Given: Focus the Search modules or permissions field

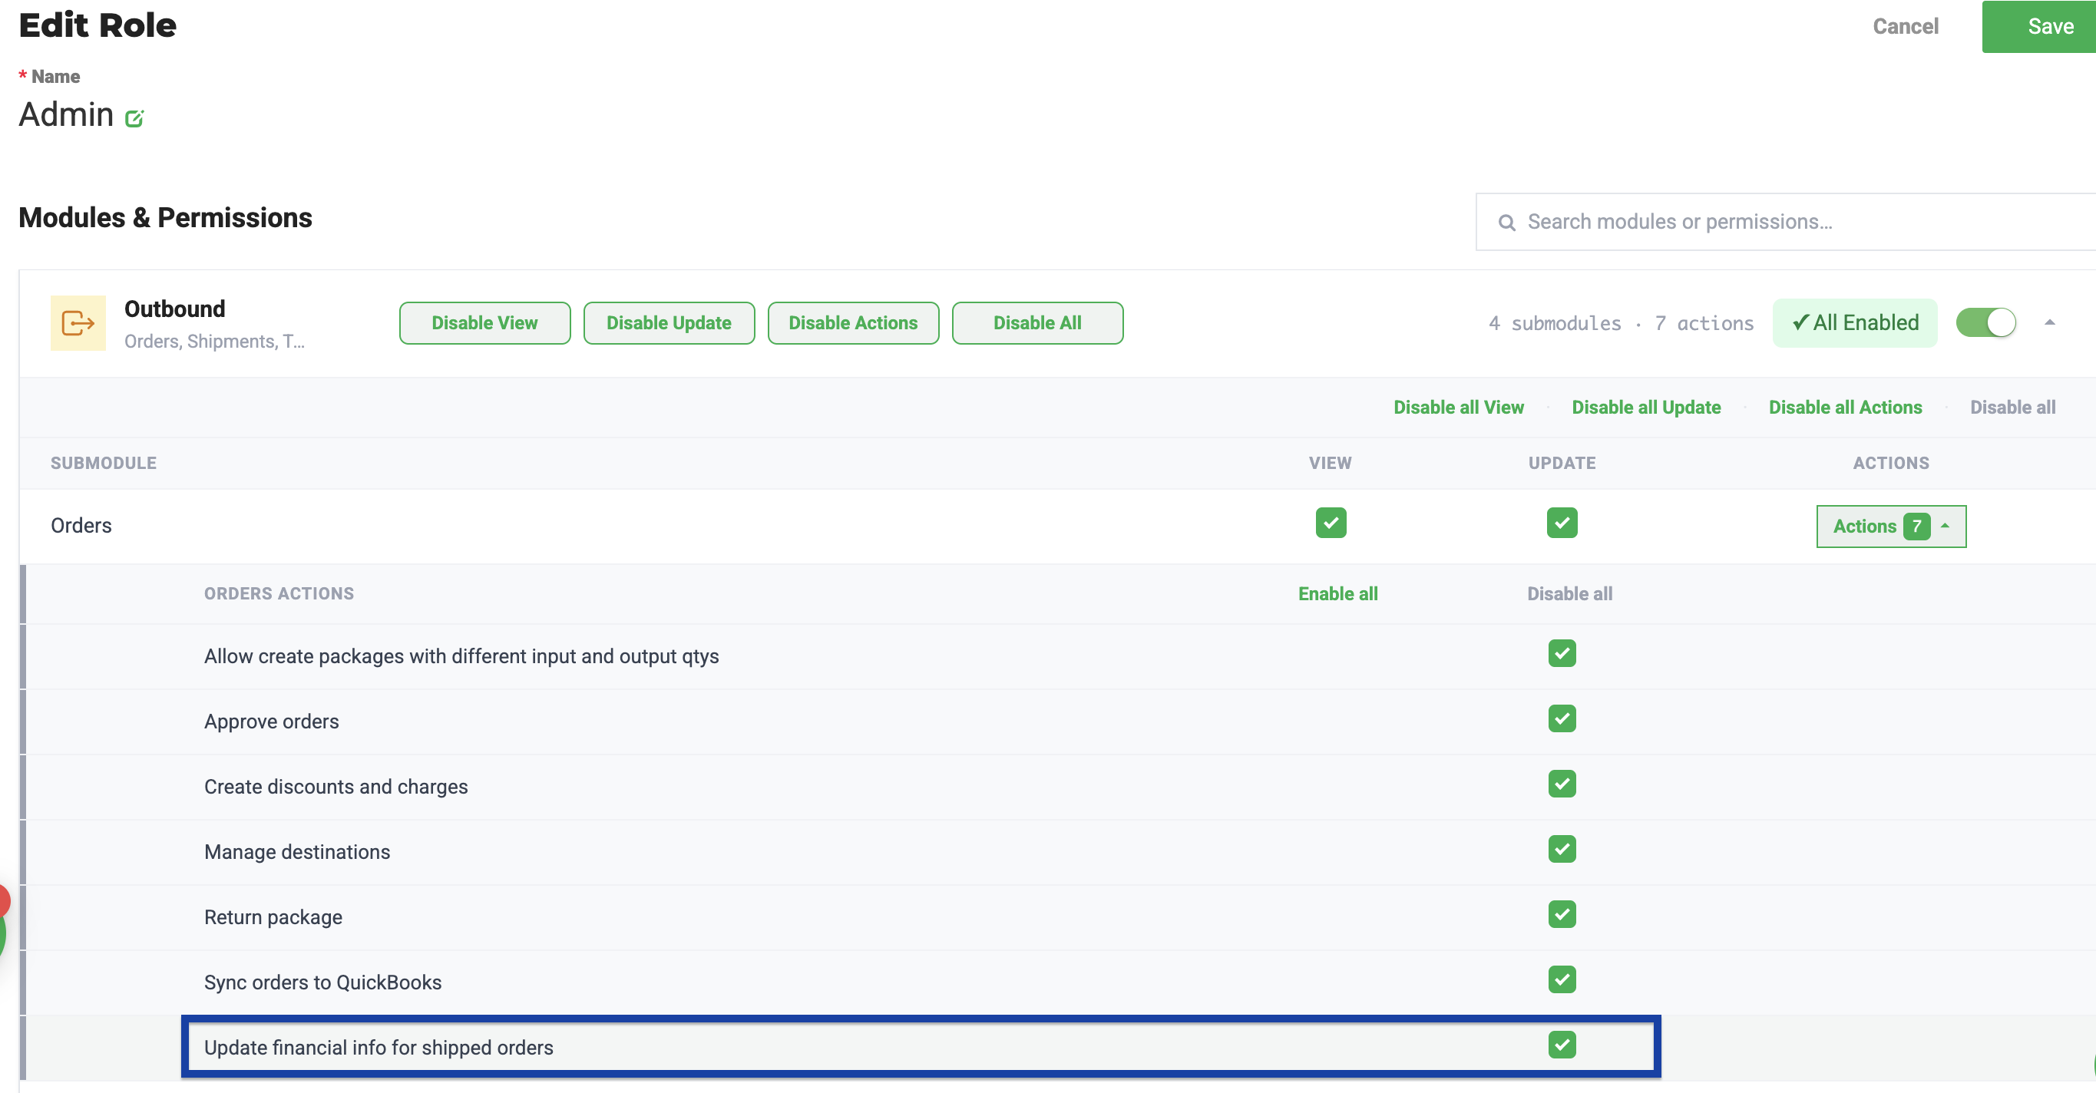Looking at the screenshot, I should [1786, 222].
